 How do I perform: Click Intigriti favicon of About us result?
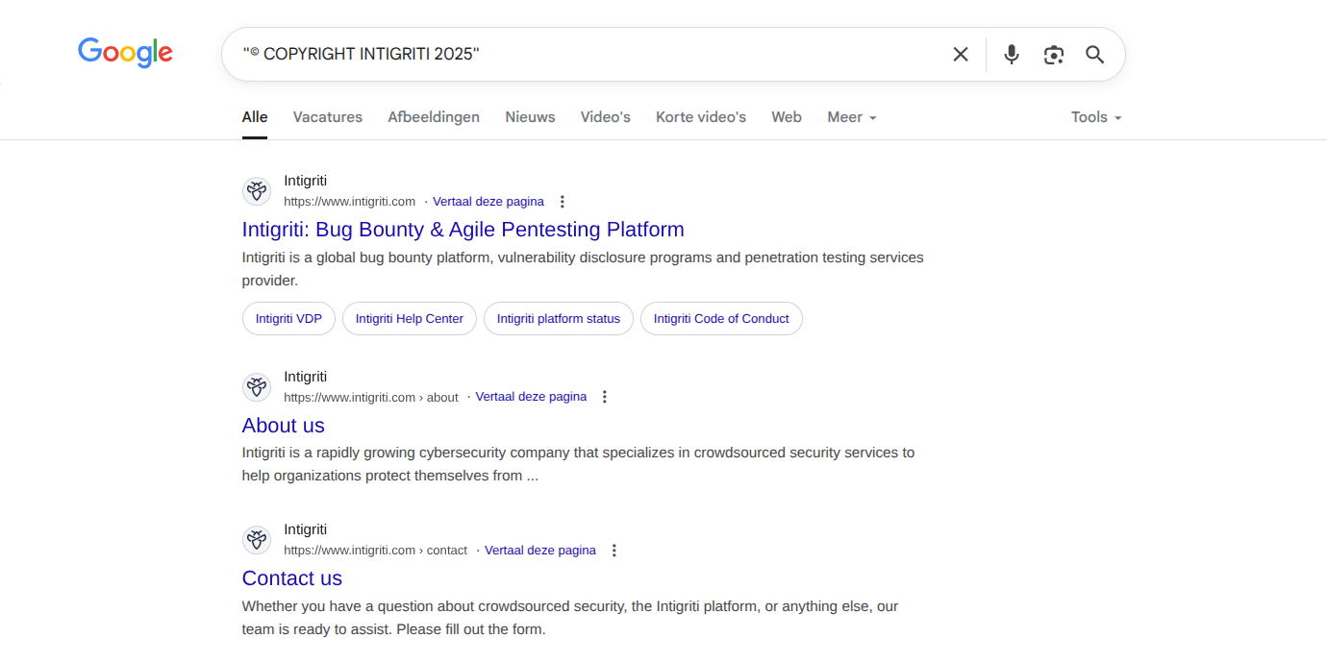point(257,387)
